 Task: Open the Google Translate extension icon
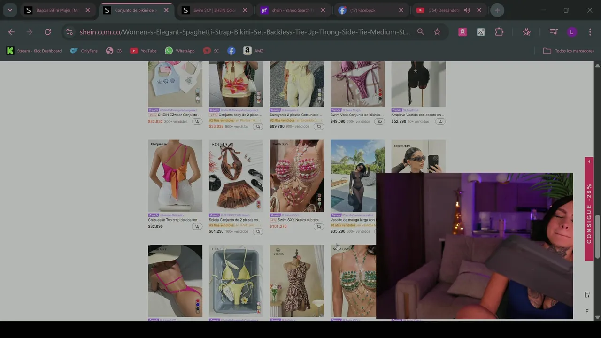tap(481, 32)
